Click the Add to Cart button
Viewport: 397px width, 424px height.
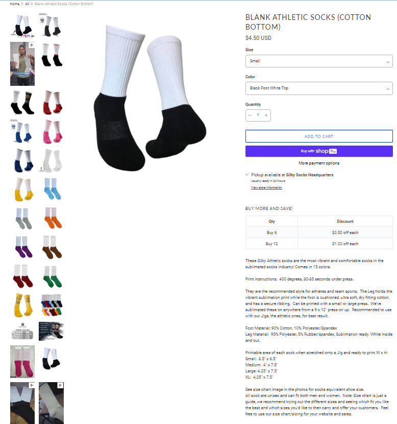point(319,136)
